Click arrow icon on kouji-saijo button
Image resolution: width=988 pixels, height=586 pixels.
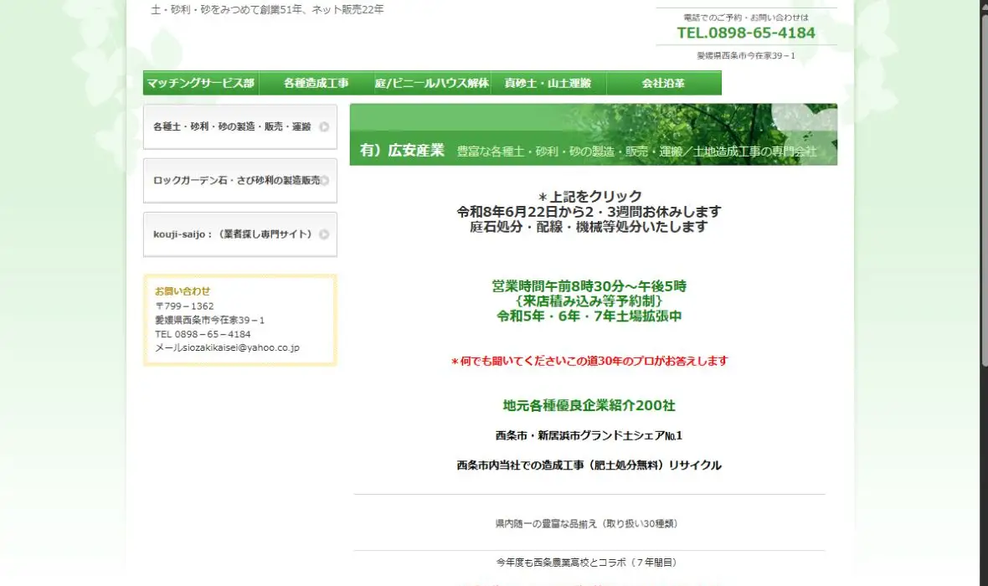[324, 234]
